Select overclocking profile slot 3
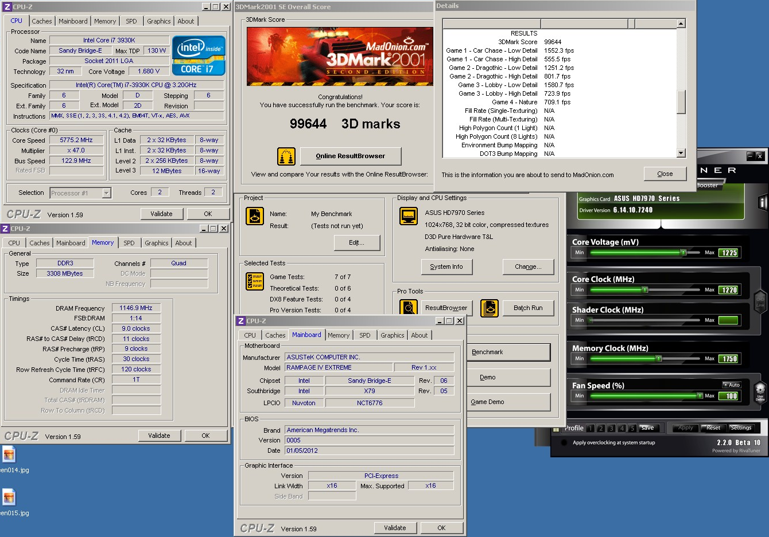Viewport: 769px width, 537px height. [x=611, y=428]
